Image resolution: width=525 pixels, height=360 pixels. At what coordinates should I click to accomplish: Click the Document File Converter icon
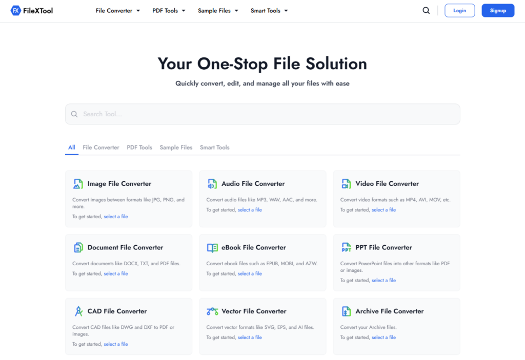point(78,247)
